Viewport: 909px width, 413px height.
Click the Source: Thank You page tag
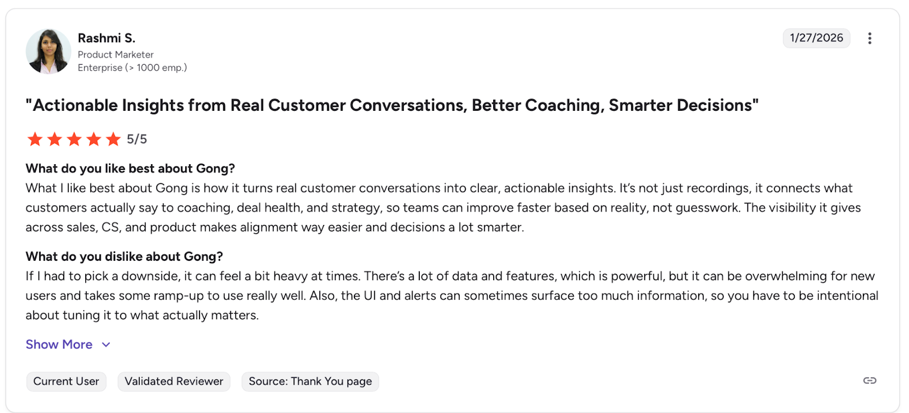coord(310,381)
